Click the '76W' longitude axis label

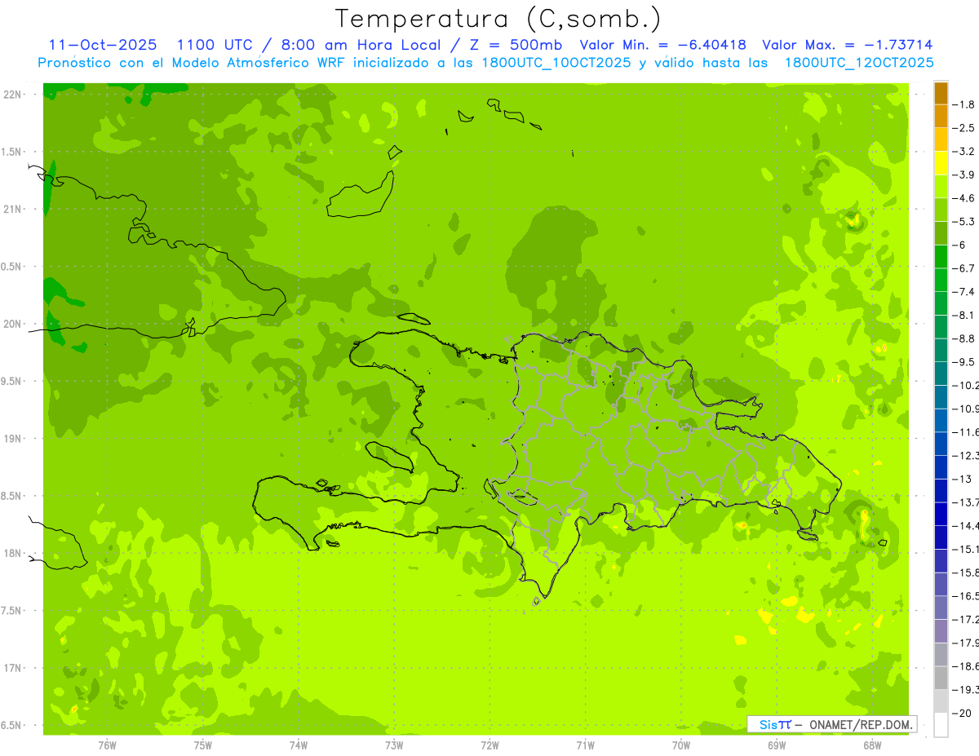point(107,745)
